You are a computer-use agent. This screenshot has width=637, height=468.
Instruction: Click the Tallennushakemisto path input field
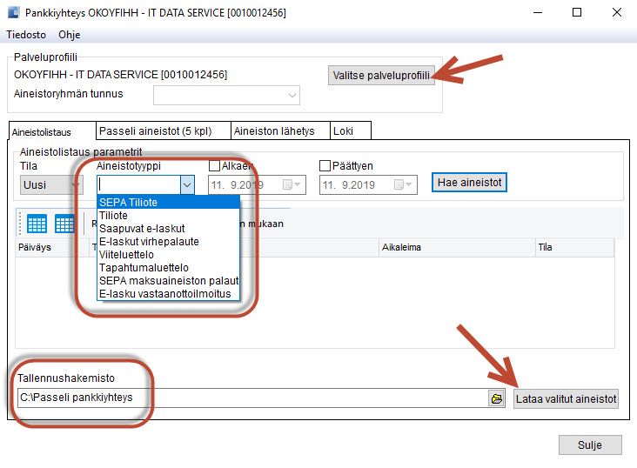(x=252, y=398)
